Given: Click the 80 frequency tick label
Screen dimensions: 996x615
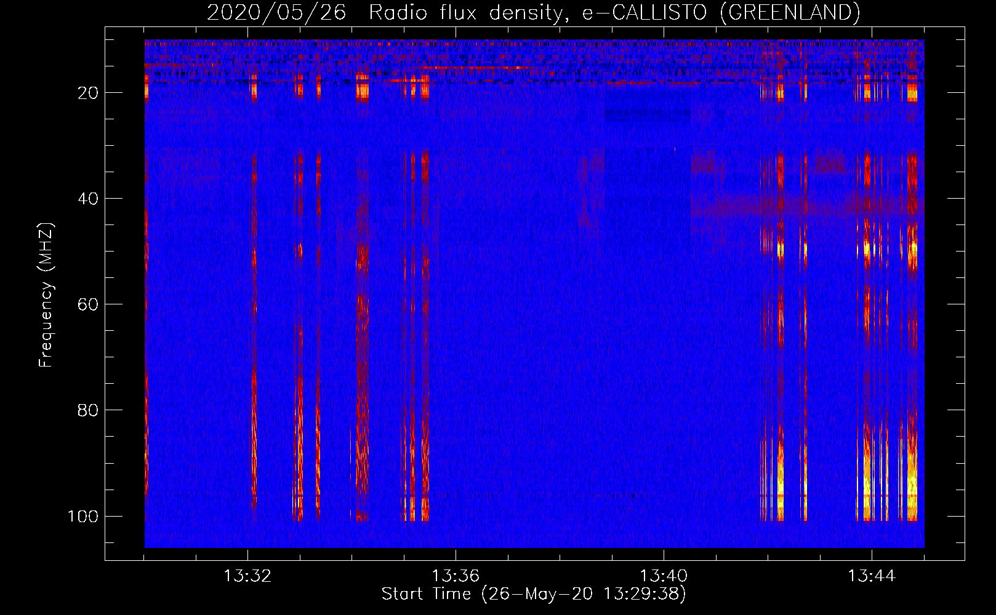Looking at the screenshot, I should [x=88, y=410].
